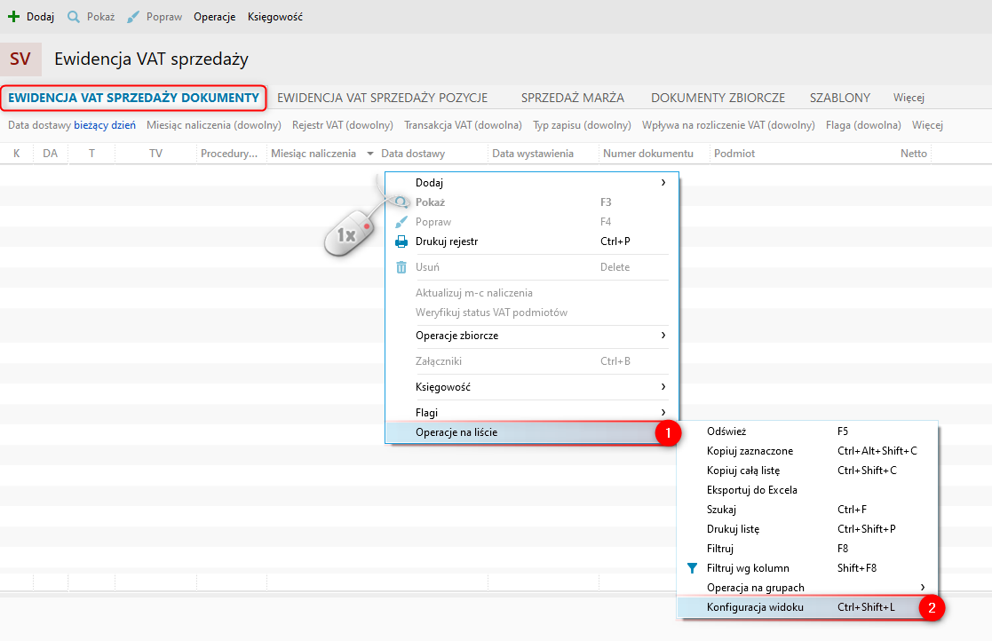
Task: Click DA column header
Action: point(50,154)
